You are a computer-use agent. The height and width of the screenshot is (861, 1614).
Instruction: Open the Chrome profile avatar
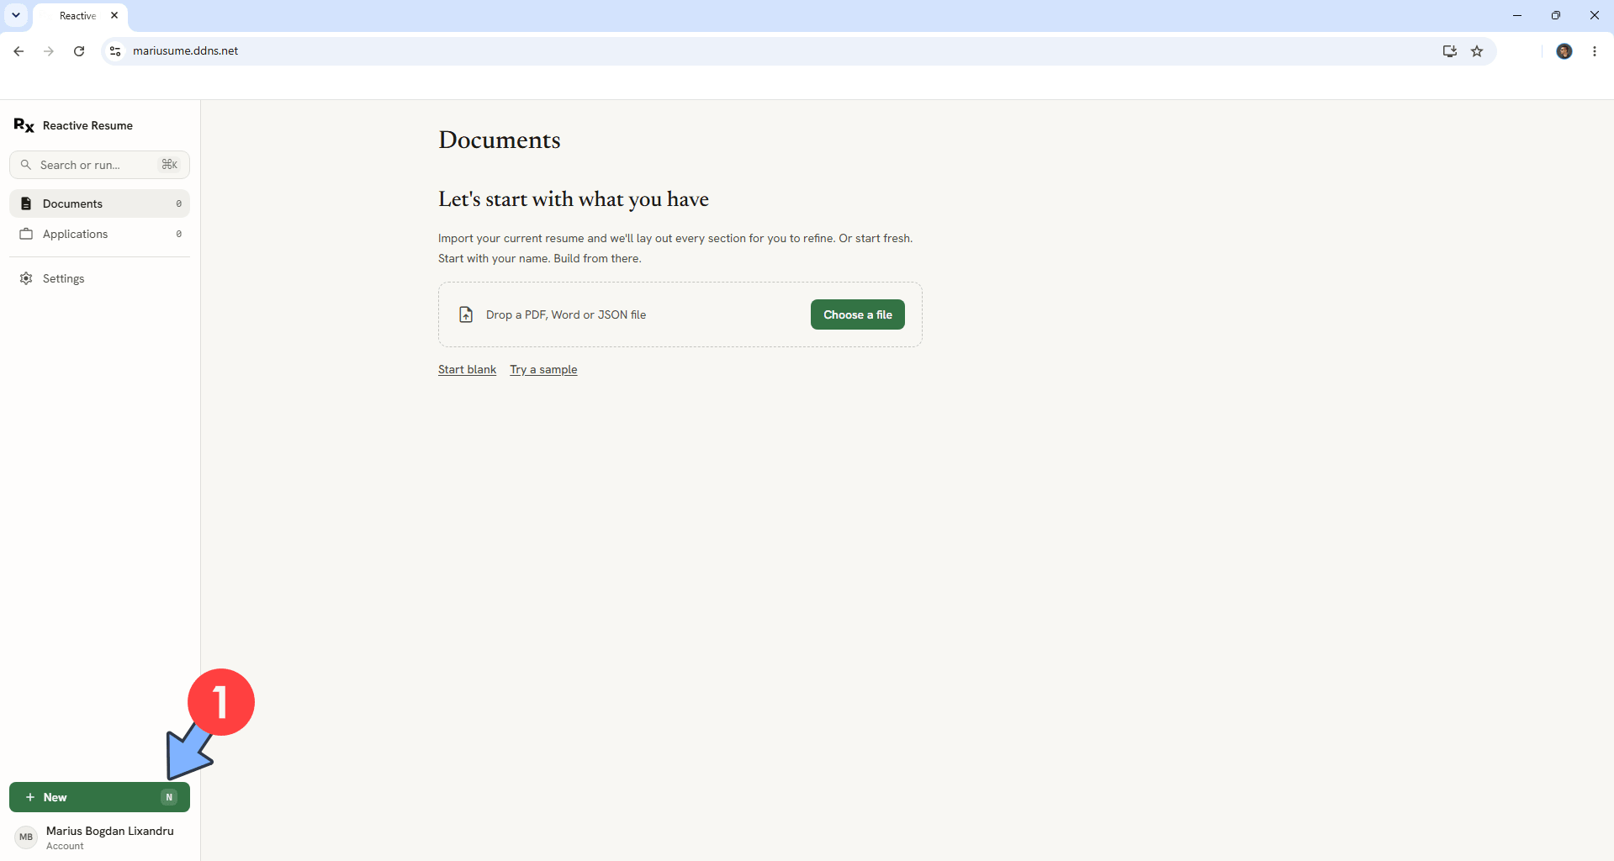pos(1564,51)
